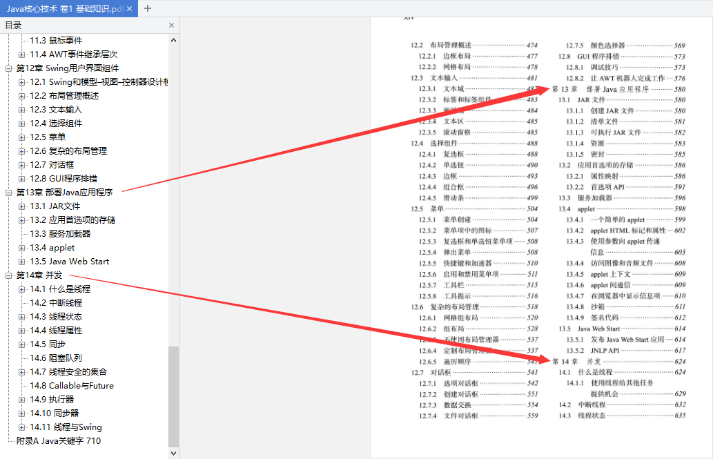Collapse 第14章 并发 chapter
This screenshot has height=459, width=713.
pyautogui.click(x=8, y=275)
